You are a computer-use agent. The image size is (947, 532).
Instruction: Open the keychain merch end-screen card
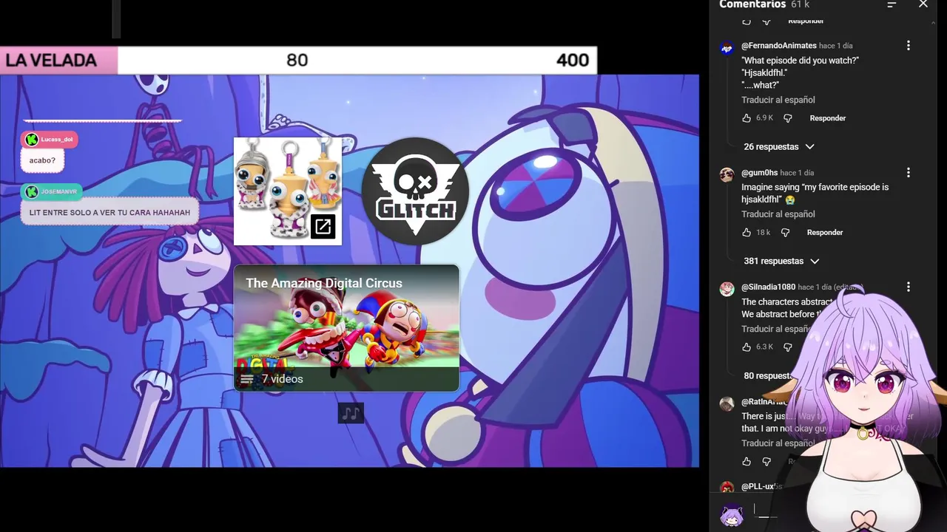coord(288,191)
